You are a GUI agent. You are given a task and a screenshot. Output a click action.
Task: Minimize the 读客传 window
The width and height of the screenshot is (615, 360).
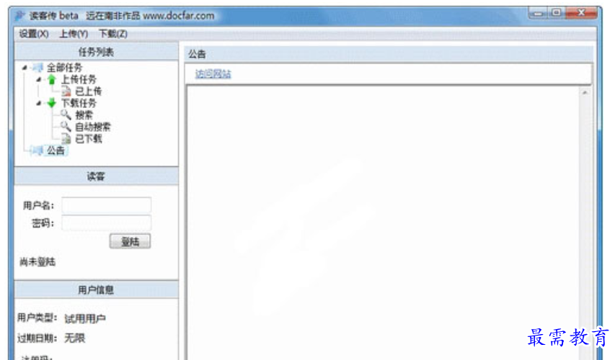pos(538,13)
